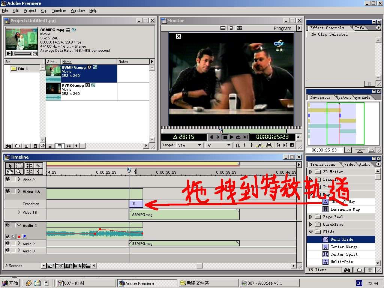Toggle red volume rubberband display on Audio 1
384x288 pixels.
click(19, 237)
